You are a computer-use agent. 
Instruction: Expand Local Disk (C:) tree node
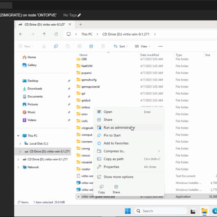click(20, 144)
